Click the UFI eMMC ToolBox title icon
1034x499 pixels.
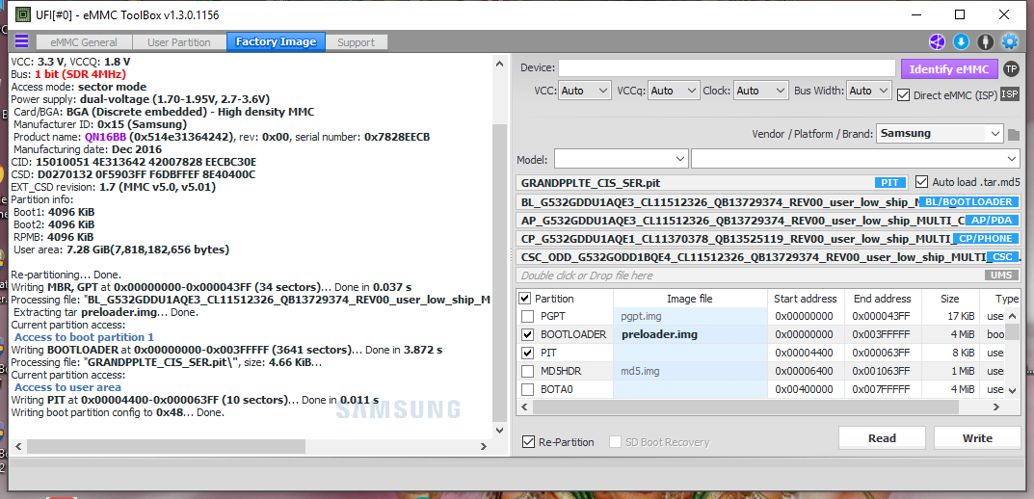point(22,14)
